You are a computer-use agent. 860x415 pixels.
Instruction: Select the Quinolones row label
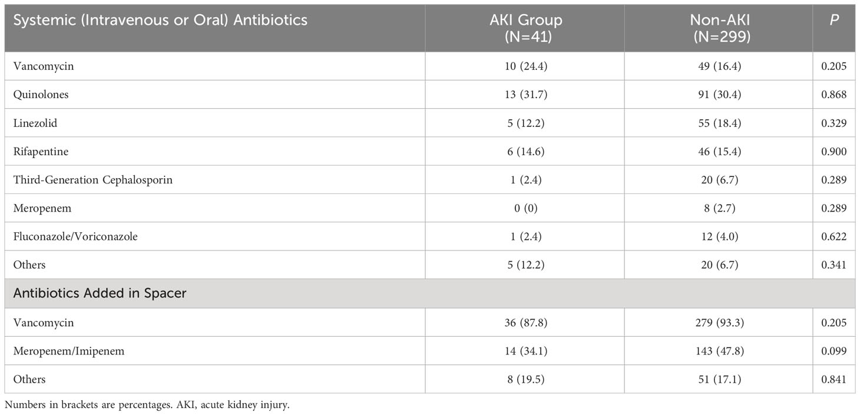[x=41, y=95]
